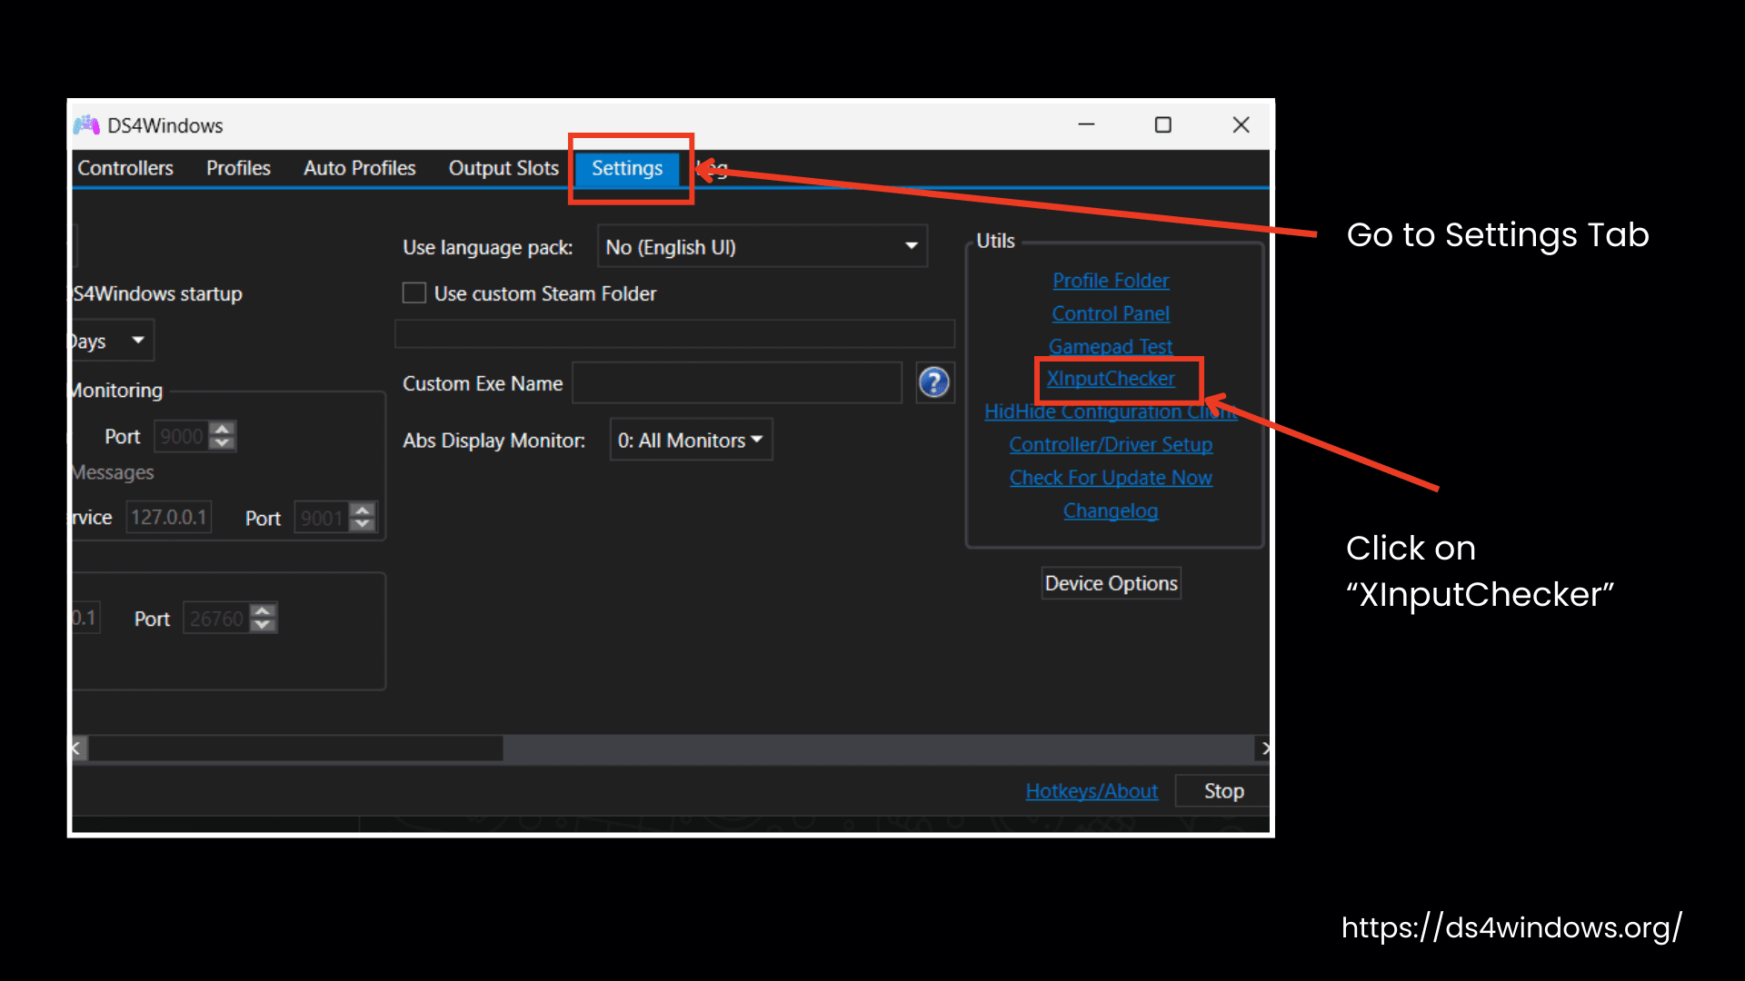Click the Custom Exe Name input field
The image size is (1745, 981).
click(x=737, y=383)
